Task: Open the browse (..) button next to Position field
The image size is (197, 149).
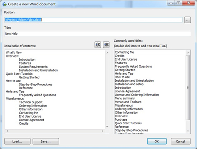Action: point(188,20)
